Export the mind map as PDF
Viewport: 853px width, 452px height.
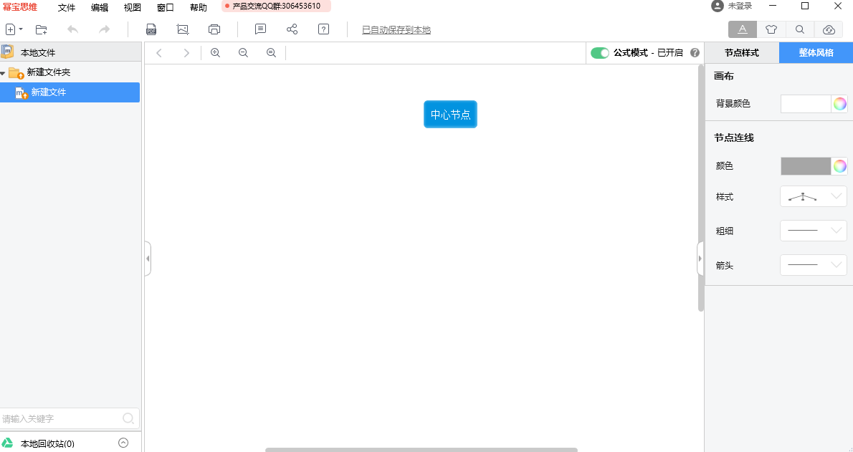(151, 29)
